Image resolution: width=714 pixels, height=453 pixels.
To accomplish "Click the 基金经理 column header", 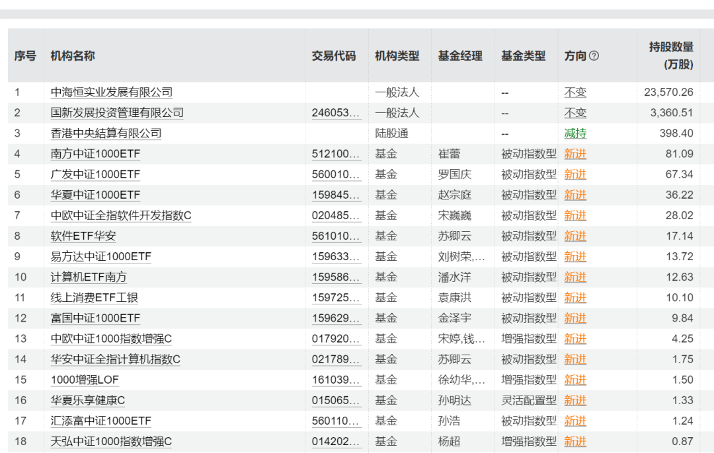I will pyautogui.click(x=460, y=56).
